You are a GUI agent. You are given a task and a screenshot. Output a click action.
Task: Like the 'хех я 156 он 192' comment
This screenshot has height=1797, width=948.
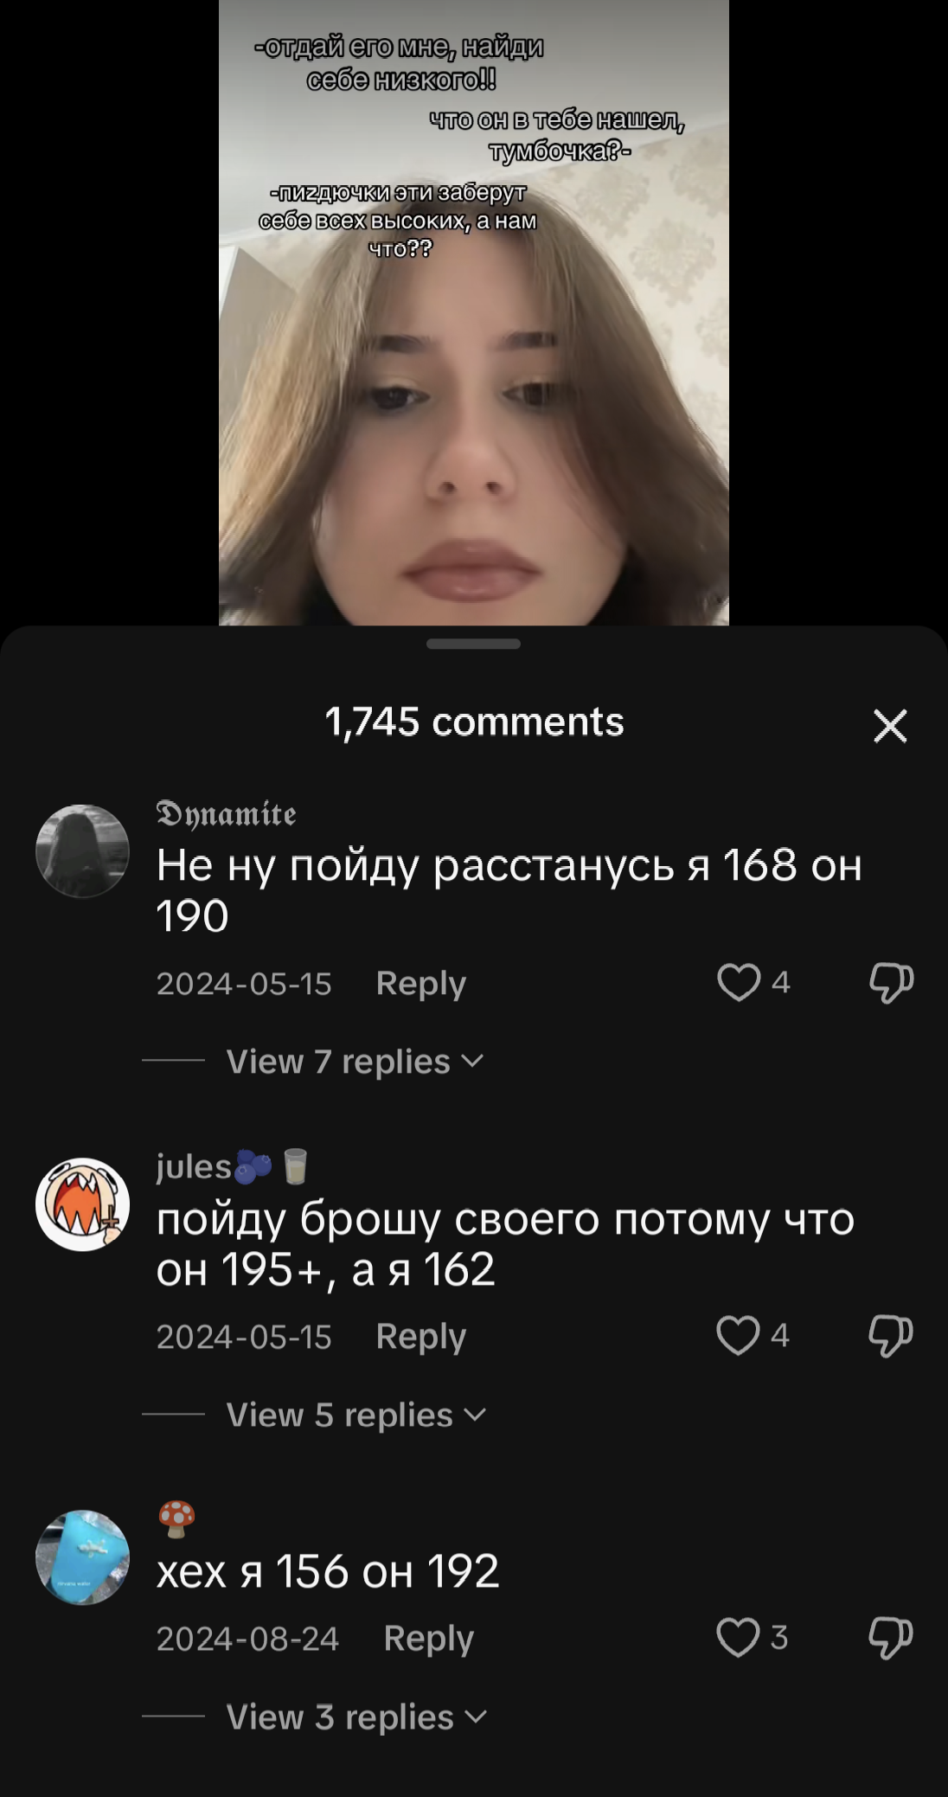pos(739,1637)
